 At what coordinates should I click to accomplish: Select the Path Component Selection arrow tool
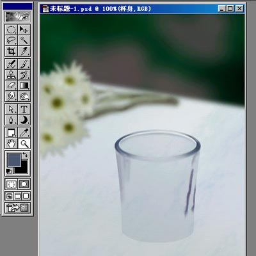[11, 109]
